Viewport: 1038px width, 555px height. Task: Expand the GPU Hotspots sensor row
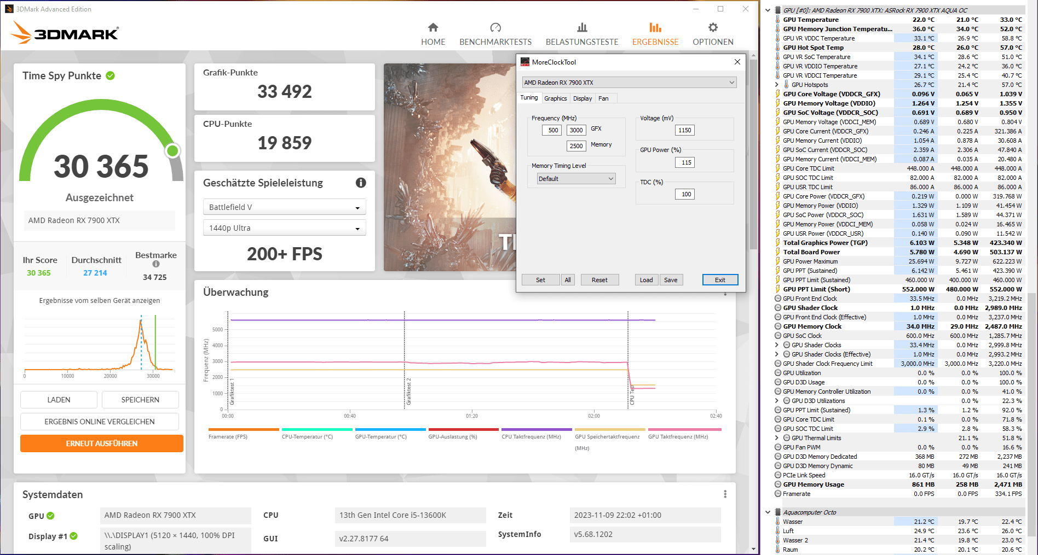pos(776,85)
